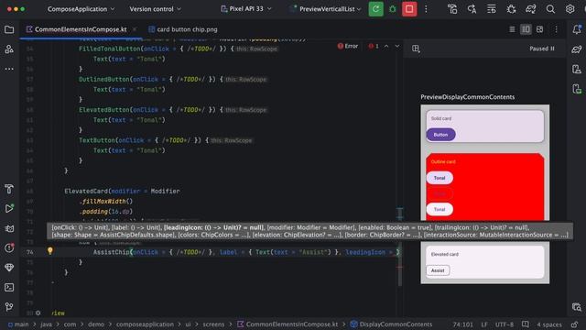This screenshot has width=586, height=330.
Task: Open the Device Manager icon in right sidebar
Action: (x=577, y=69)
